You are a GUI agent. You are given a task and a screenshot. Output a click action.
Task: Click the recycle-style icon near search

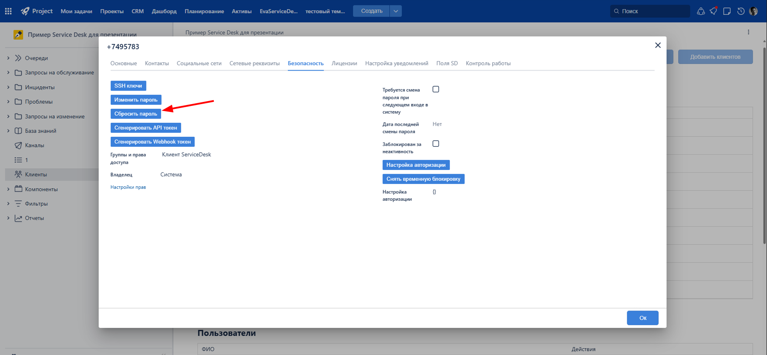click(700, 11)
